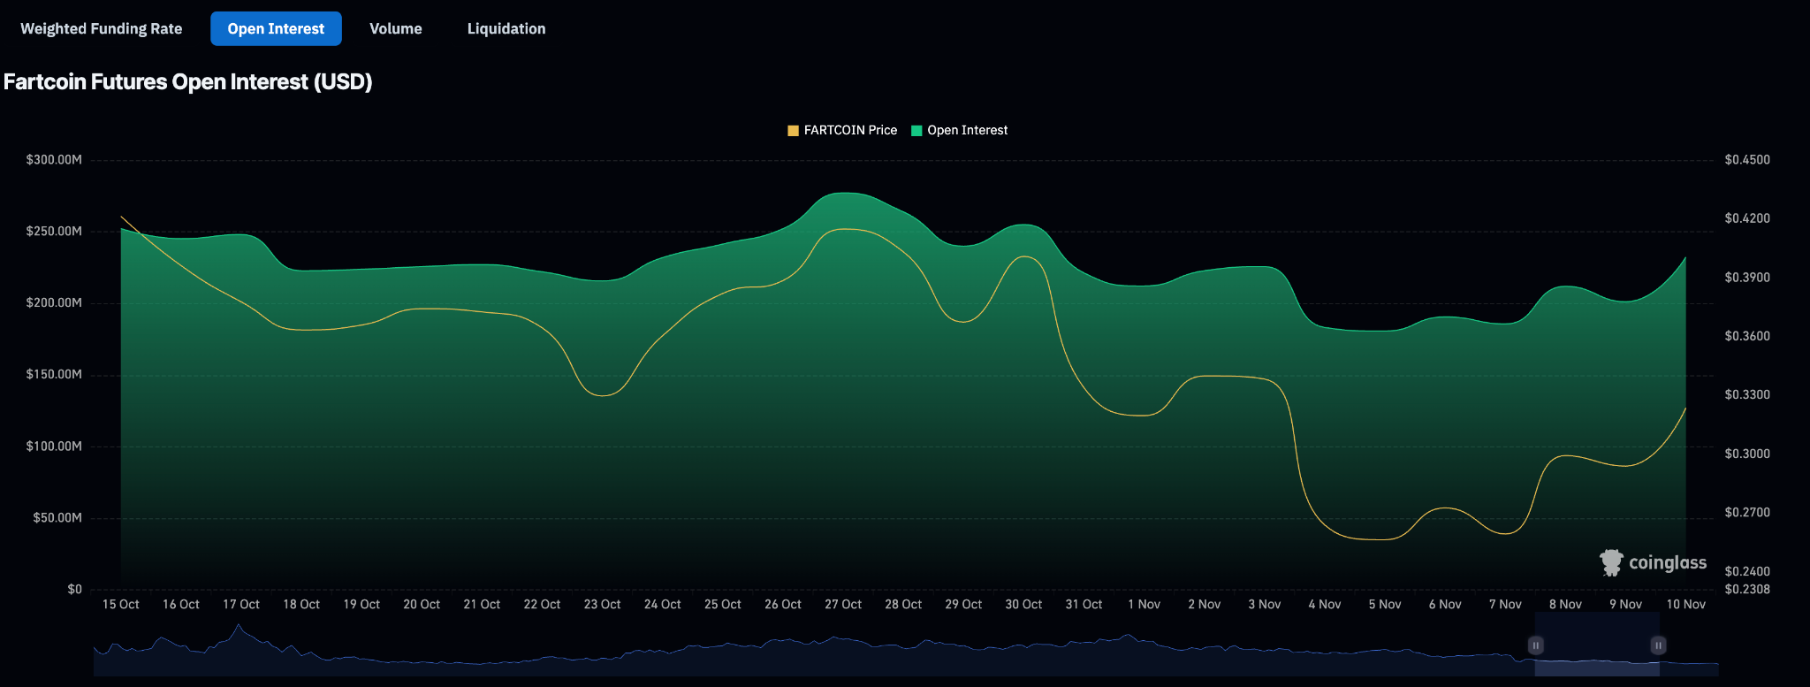Select the Open Interest tab
Viewport: 1810px width, 687px height.
pos(276,28)
